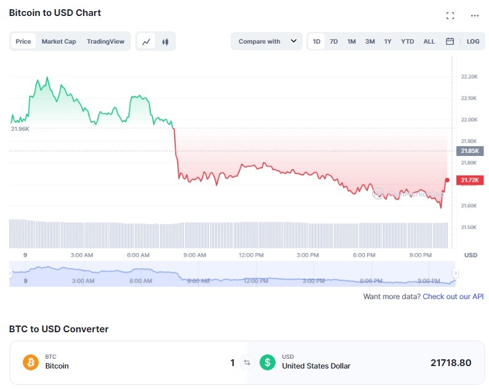The height and width of the screenshot is (390, 489).
Task: Click the BTC amount field showing 1
Action: [233, 362]
